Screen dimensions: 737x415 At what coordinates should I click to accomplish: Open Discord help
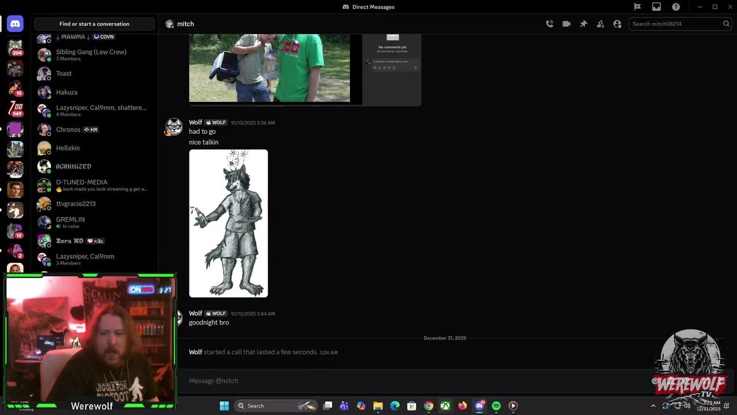(x=676, y=7)
